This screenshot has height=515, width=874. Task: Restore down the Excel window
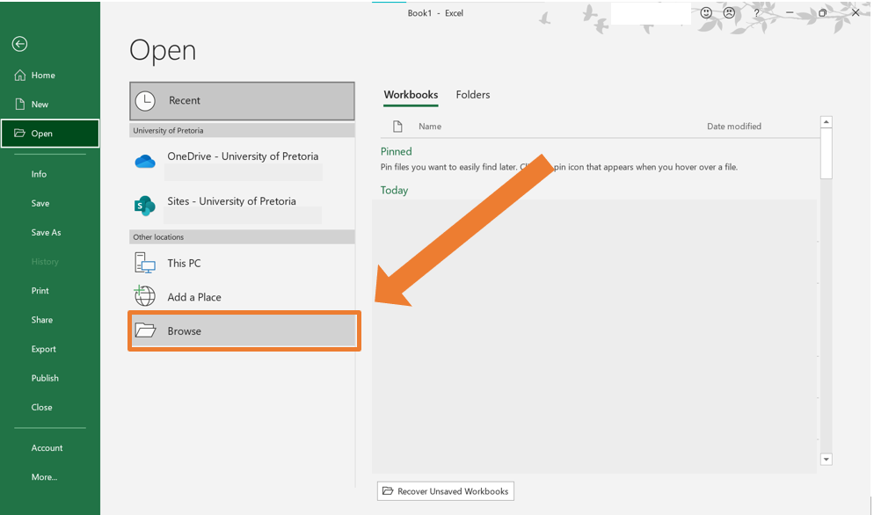(x=823, y=13)
